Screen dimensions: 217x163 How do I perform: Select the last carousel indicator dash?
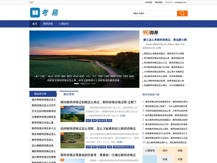[93, 84]
